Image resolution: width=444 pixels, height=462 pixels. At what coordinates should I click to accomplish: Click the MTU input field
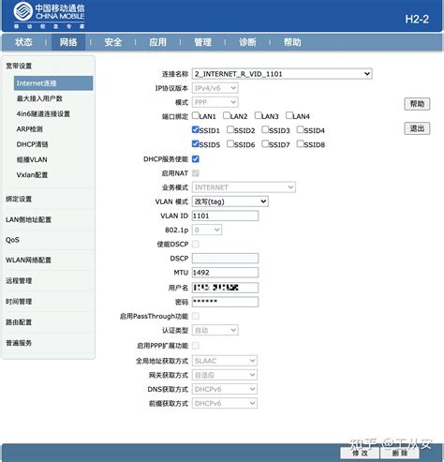pos(225,273)
